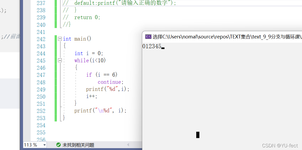Screen dimensions: 302x150
Task: Click the while(i<10) condition
Action: tap(90, 60)
